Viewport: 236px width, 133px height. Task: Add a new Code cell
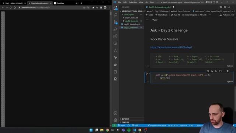coord(149,15)
